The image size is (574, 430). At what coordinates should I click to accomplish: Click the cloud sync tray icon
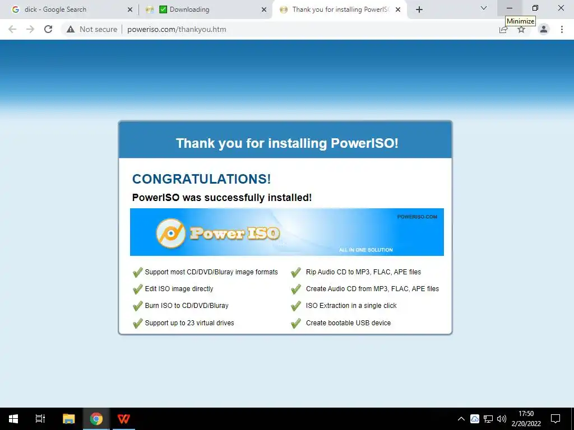tap(475, 419)
